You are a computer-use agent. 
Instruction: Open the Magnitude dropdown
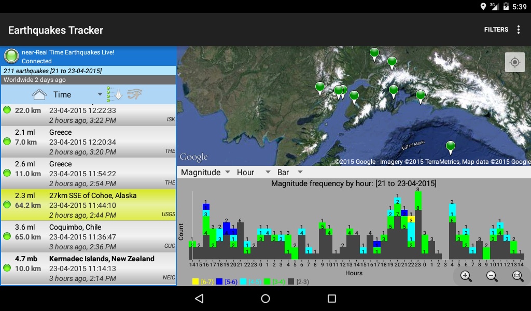[x=205, y=172]
